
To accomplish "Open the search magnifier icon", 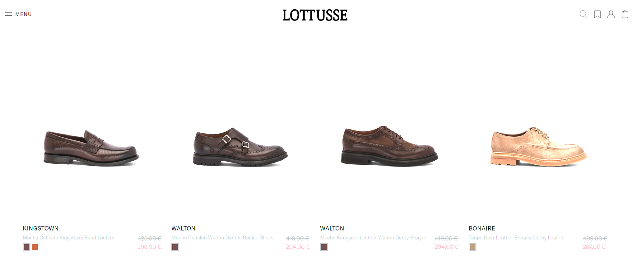I will click(584, 14).
